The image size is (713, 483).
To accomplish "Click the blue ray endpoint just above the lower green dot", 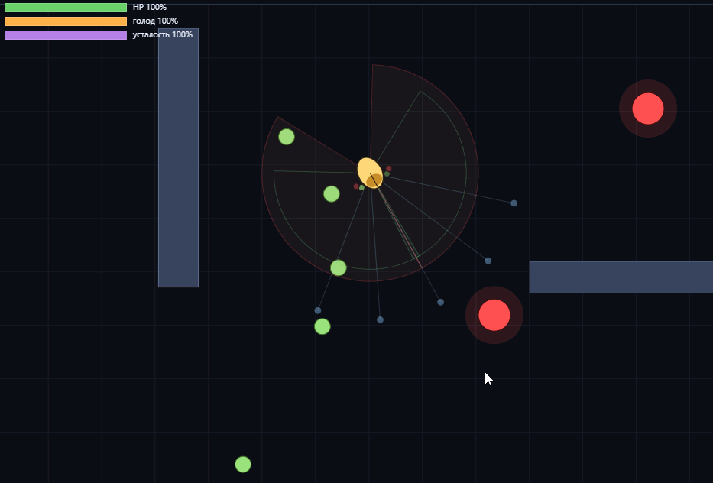I will pos(318,310).
